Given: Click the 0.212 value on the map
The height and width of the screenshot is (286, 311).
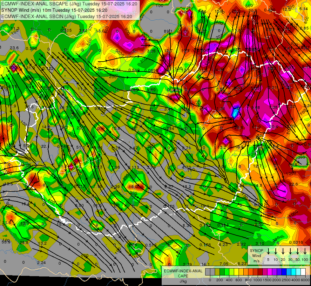Looking at the screenshot, I should point(79,186).
